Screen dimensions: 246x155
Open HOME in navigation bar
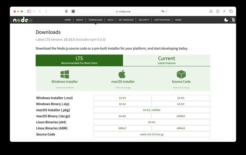tap(68, 20)
